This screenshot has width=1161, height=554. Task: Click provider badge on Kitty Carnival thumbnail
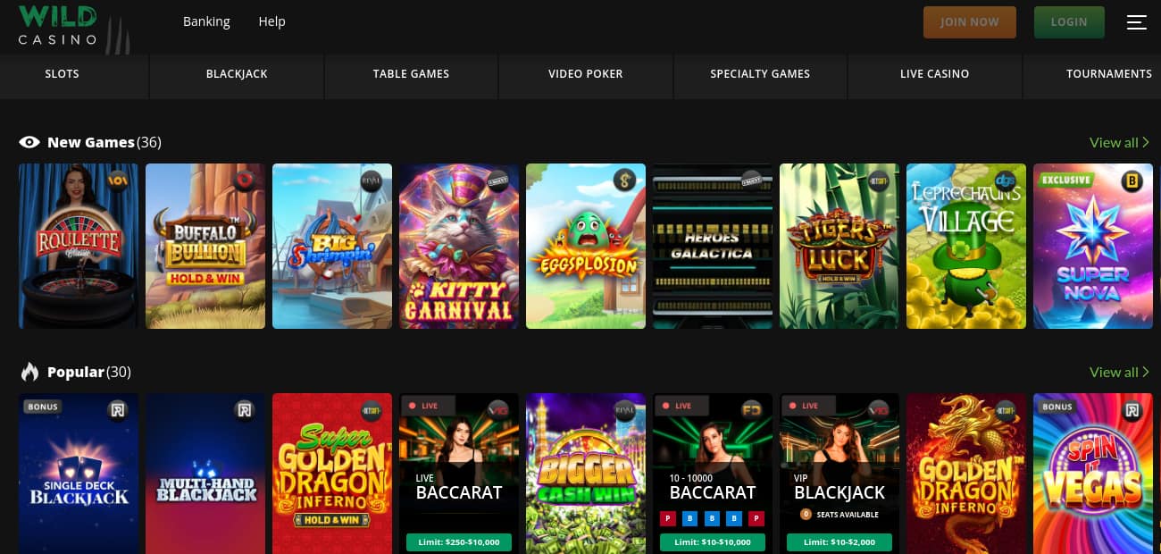(497, 180)
